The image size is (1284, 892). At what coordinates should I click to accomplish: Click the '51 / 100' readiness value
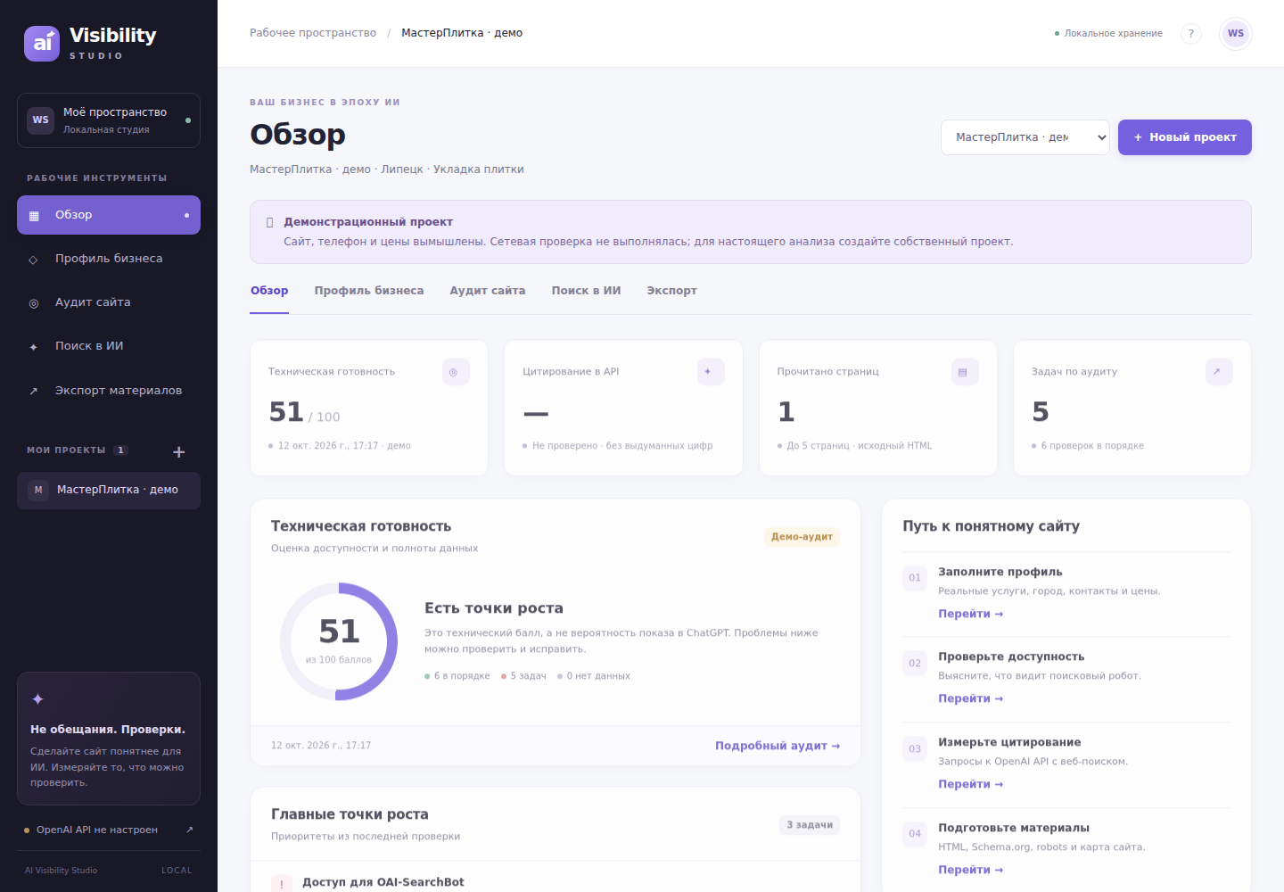pyautogui.click(x=304, y=412)
